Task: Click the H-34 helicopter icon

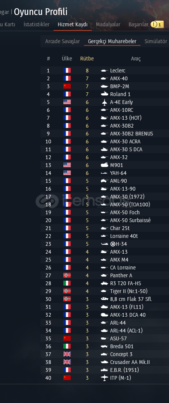Action: [x=104, y=244]
